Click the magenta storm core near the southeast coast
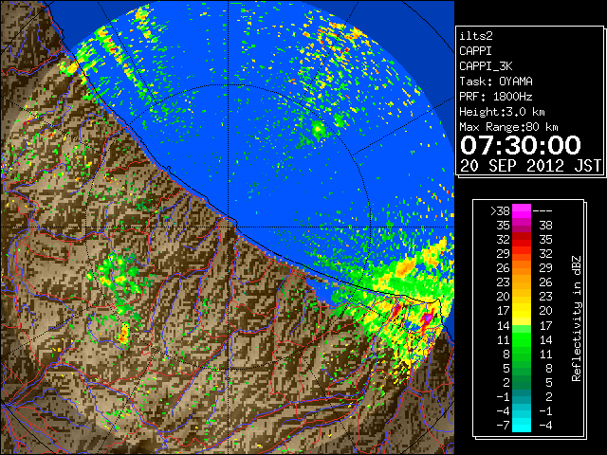The height and width of the screenshot is (455, 607). coord(427,319)
